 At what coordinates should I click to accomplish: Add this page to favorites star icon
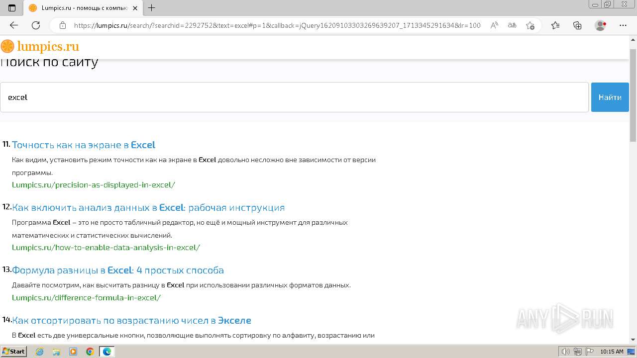(x=530, y=25)
